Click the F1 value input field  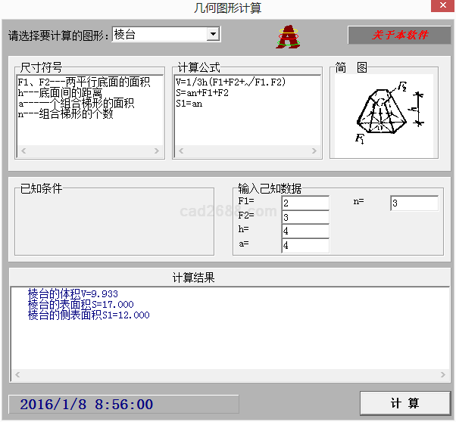click(305, 203)
